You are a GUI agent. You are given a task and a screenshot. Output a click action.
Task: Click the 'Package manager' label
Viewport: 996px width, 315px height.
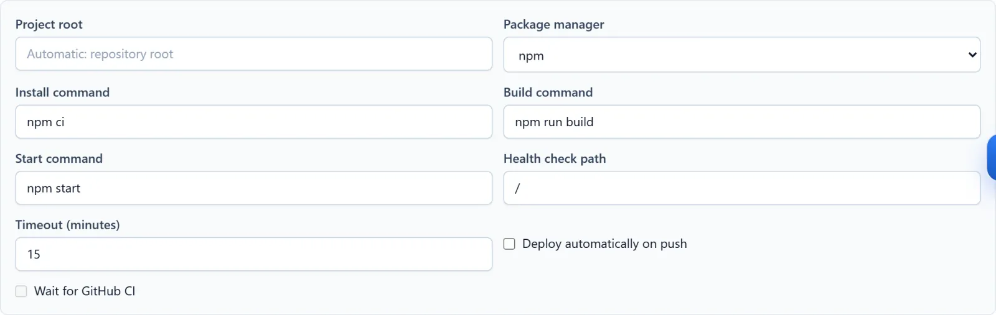click(x=553, y=24)
